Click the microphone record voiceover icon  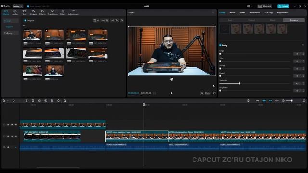pos(248,101)
